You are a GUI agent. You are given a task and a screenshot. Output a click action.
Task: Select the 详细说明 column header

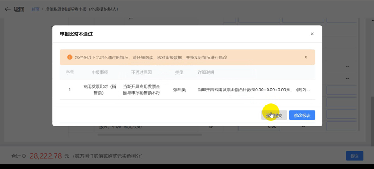coord(206,72)
